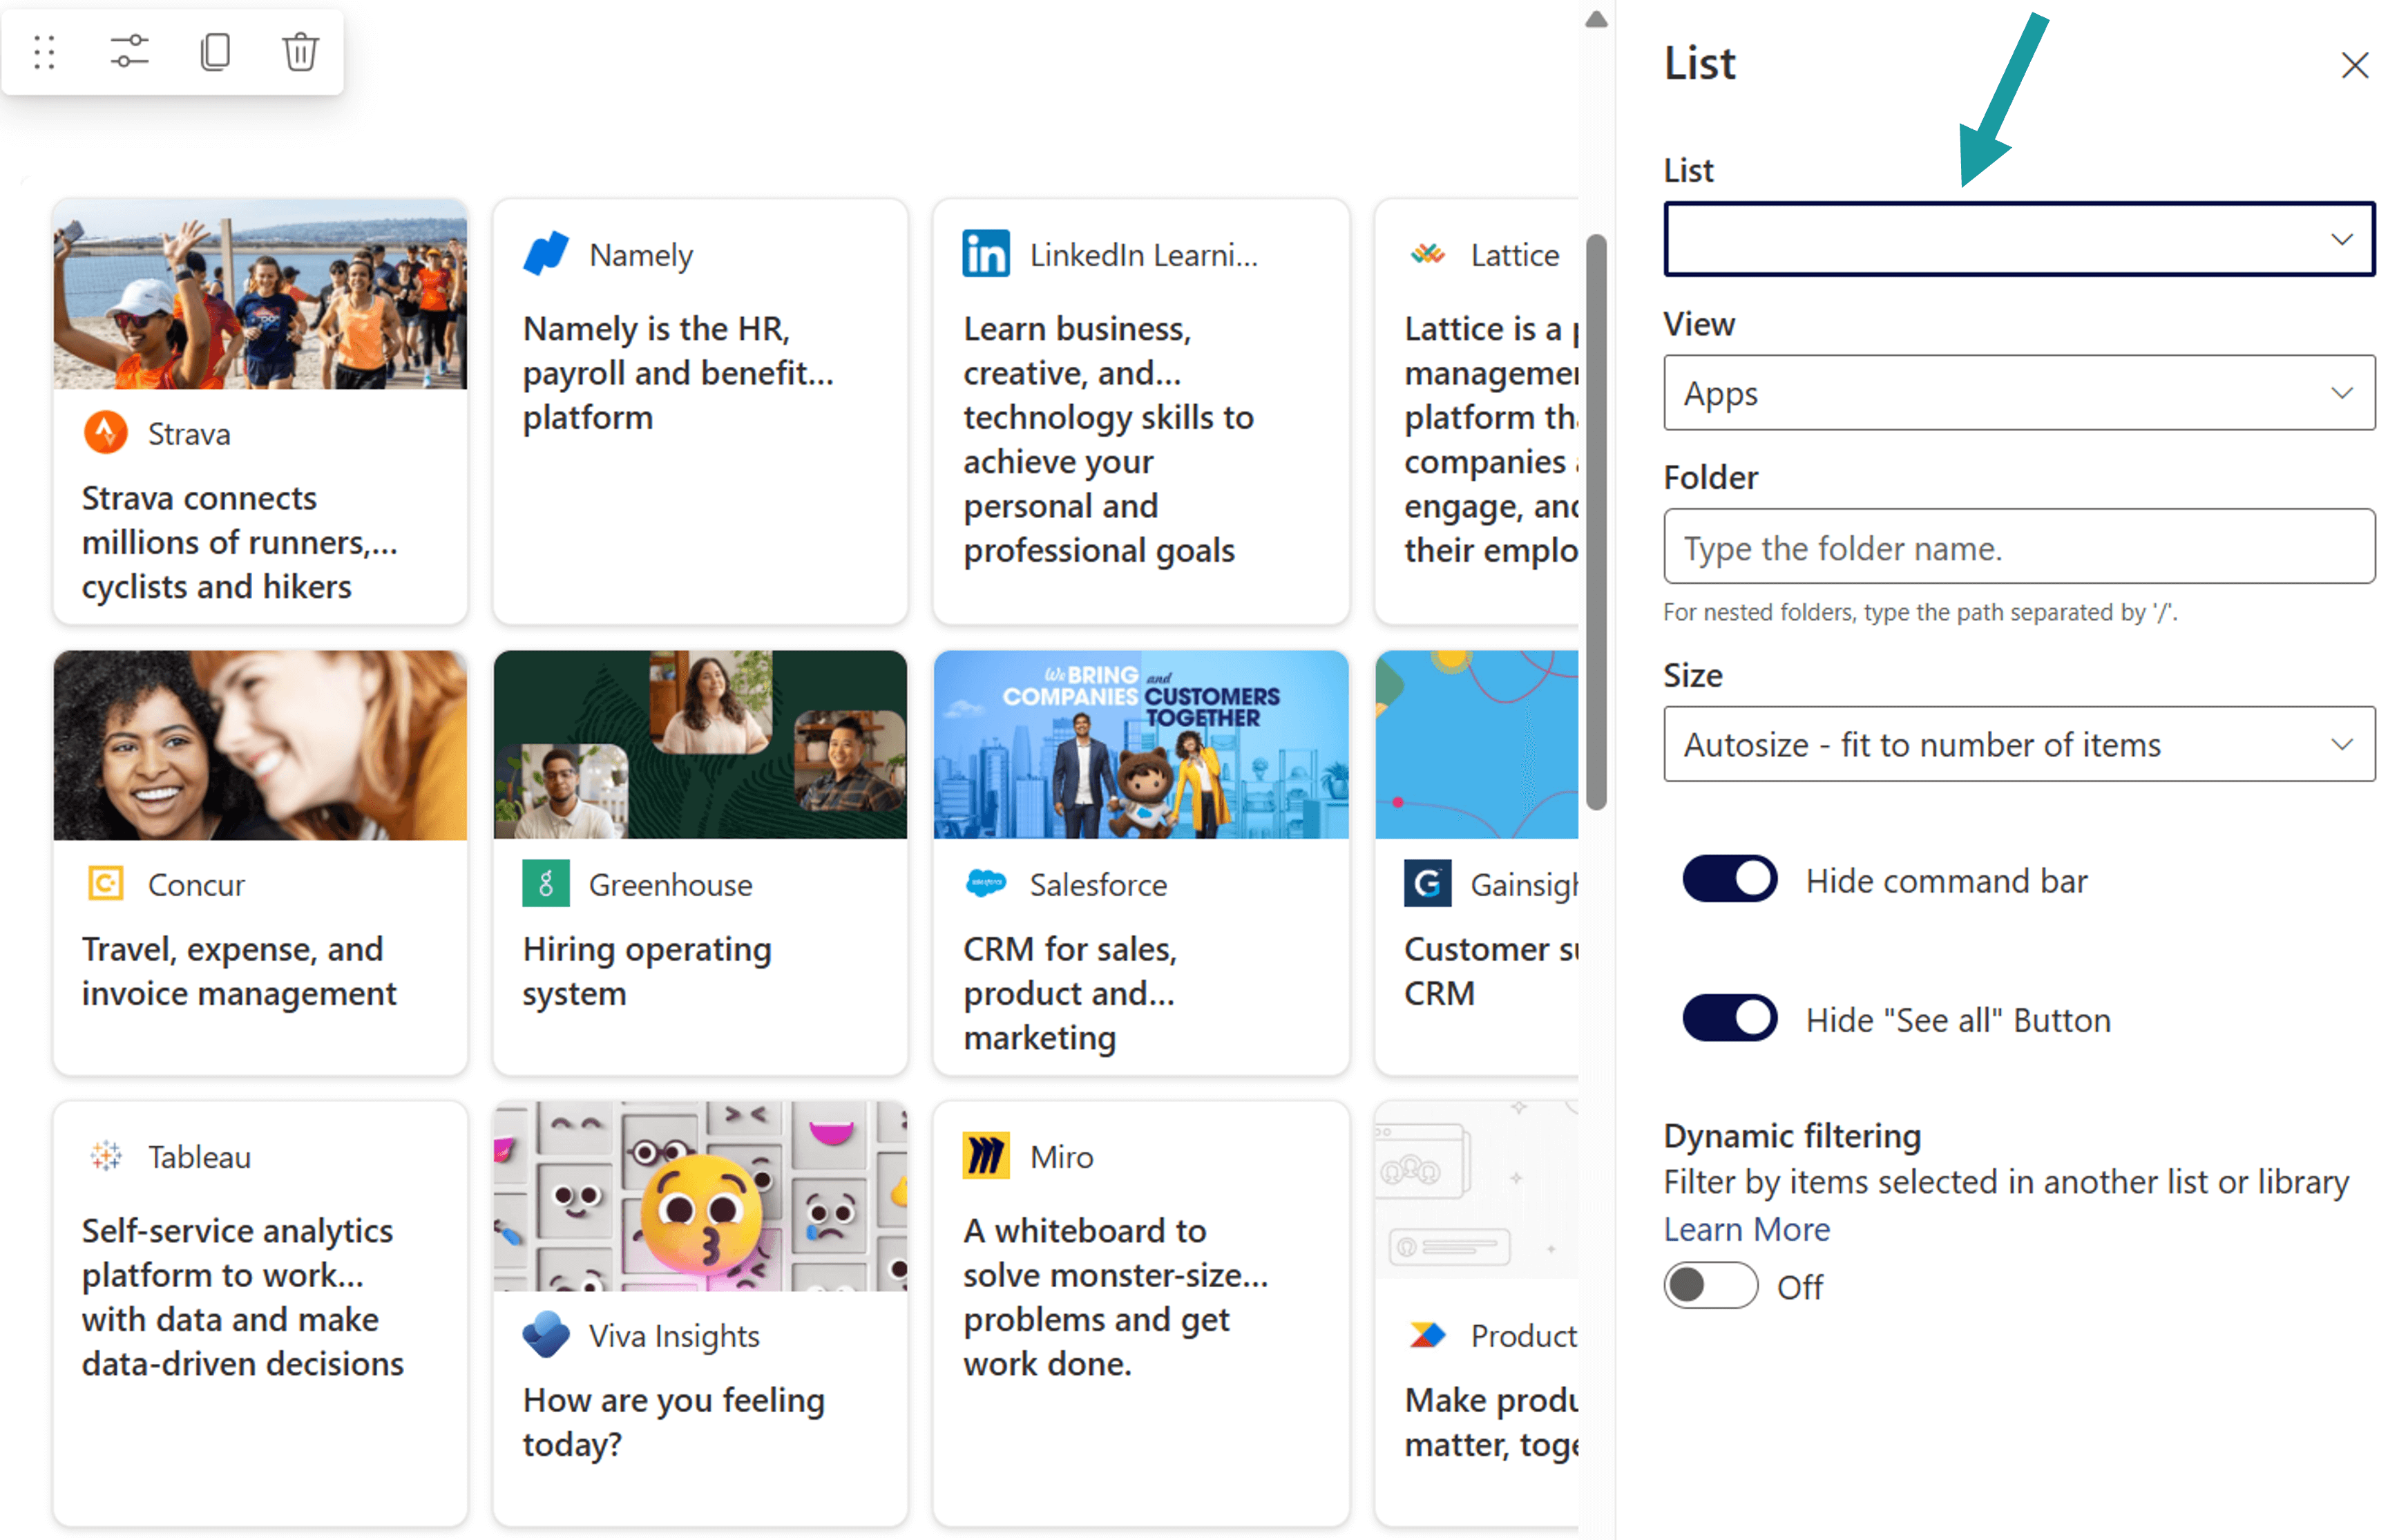Screen dimensions: 2408x1540
Task: Open the Size dropdown set to Autosize
Action: tap(2018, 744)
